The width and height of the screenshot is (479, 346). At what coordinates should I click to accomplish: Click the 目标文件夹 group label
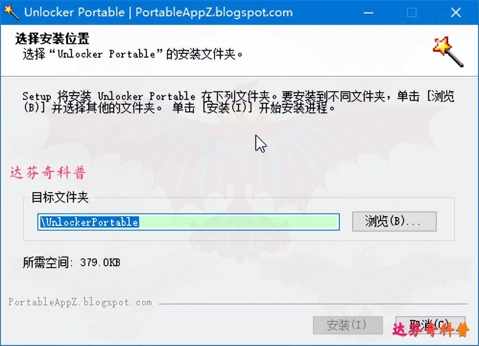coord(60,198)
